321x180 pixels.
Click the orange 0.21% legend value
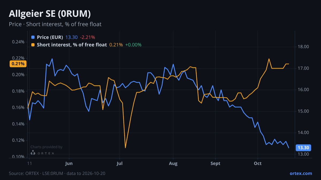[116, 45]
